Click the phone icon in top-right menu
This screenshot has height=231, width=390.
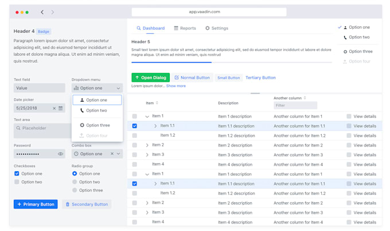click(345, 37)
